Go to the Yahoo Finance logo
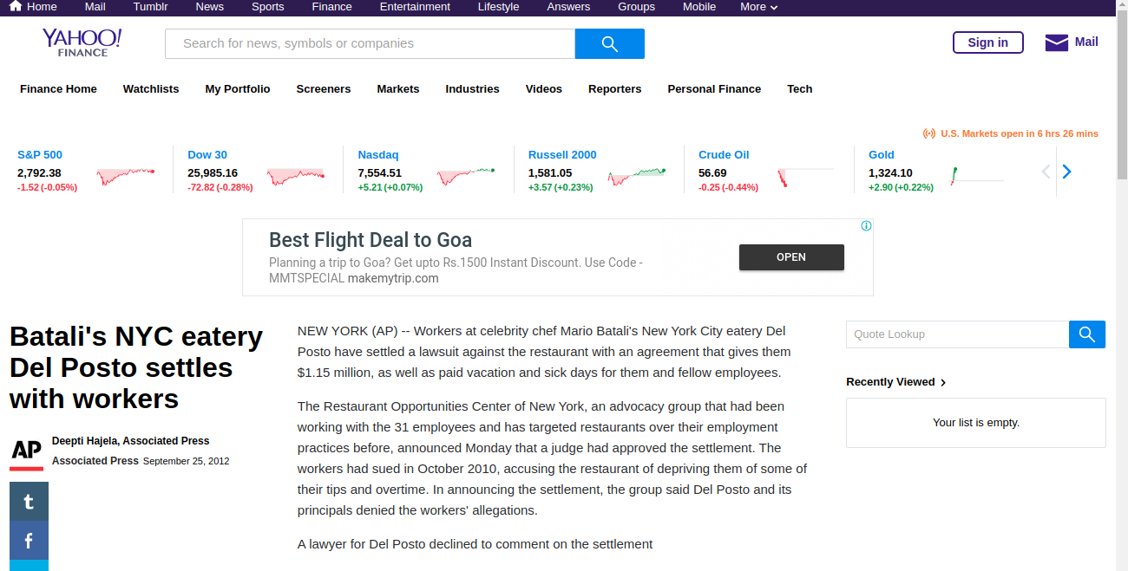The image size is (1128, 571). [x=82, y=42]
